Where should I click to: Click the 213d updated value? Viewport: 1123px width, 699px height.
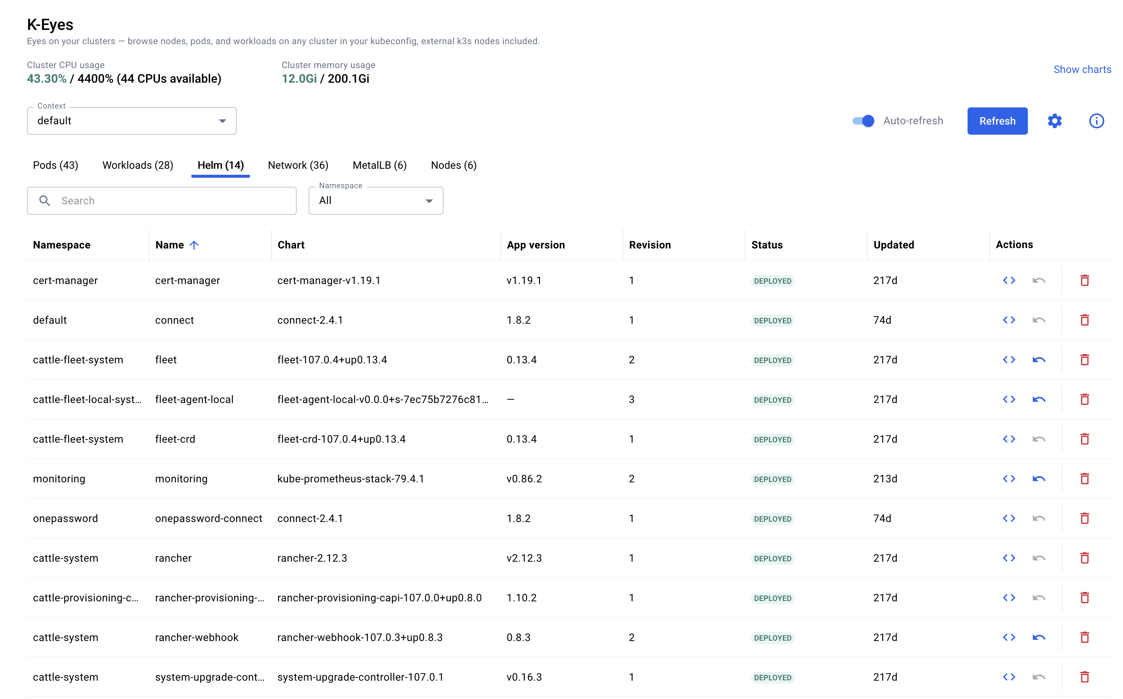[885, 479]
